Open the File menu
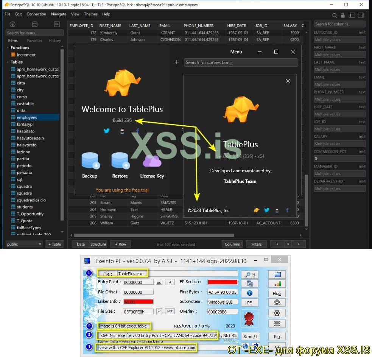Screen dimensions: 372x357 8,14
